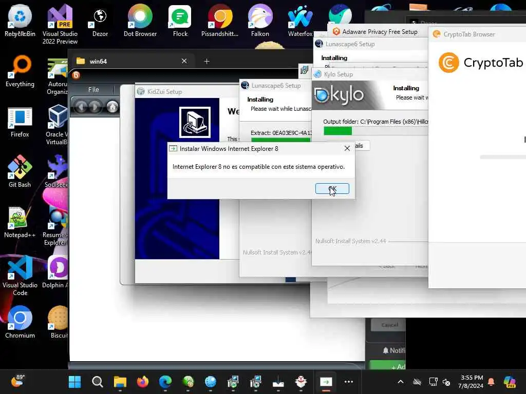Image resolution: width=526 pixels, height=394 pixels.
Task: Open the File menu in the browser window
Action: pyautogui.click(x=93, y=89)
